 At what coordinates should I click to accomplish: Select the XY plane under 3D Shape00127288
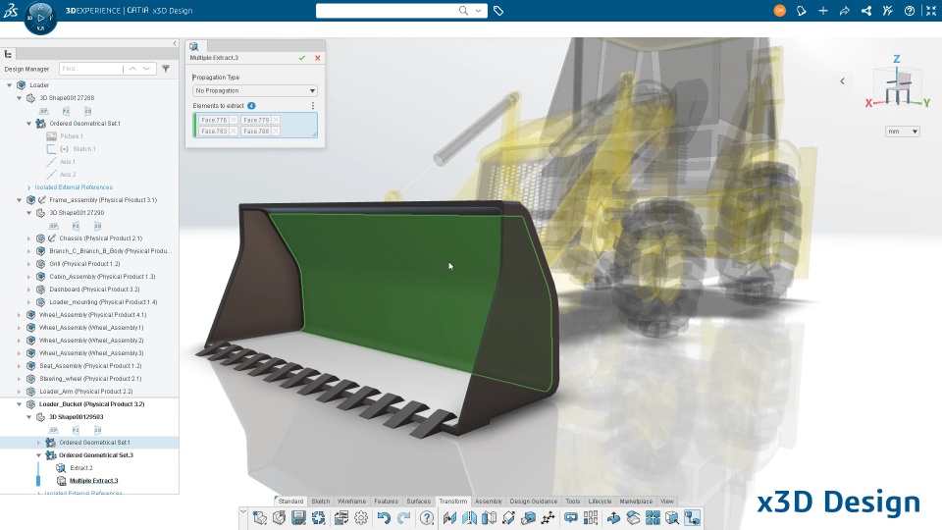(44, 111)
